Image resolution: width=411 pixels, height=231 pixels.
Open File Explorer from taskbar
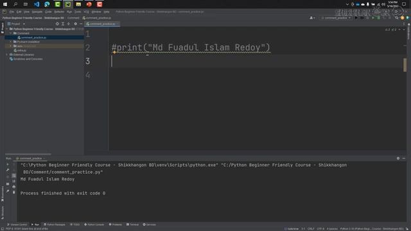tap(78, 4)
